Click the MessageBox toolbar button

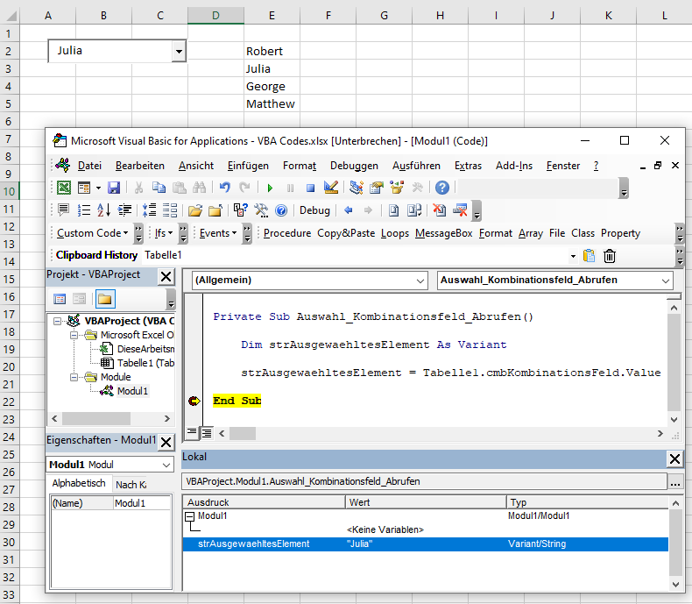coord(443,233)
